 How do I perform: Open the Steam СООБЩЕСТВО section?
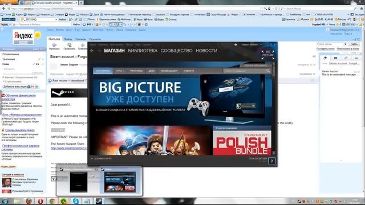[176, 51]
